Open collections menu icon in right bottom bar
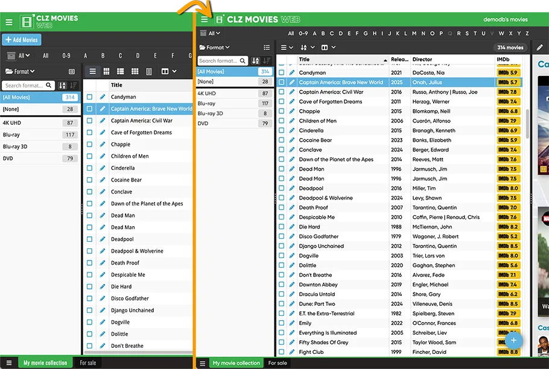This screenshot has height=369, width=549. [x=202, y=364]
